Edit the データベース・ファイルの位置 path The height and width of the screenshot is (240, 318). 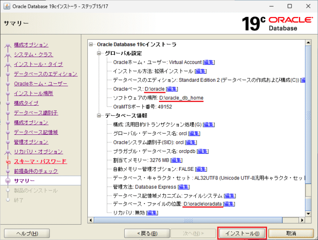click(229, 204)
